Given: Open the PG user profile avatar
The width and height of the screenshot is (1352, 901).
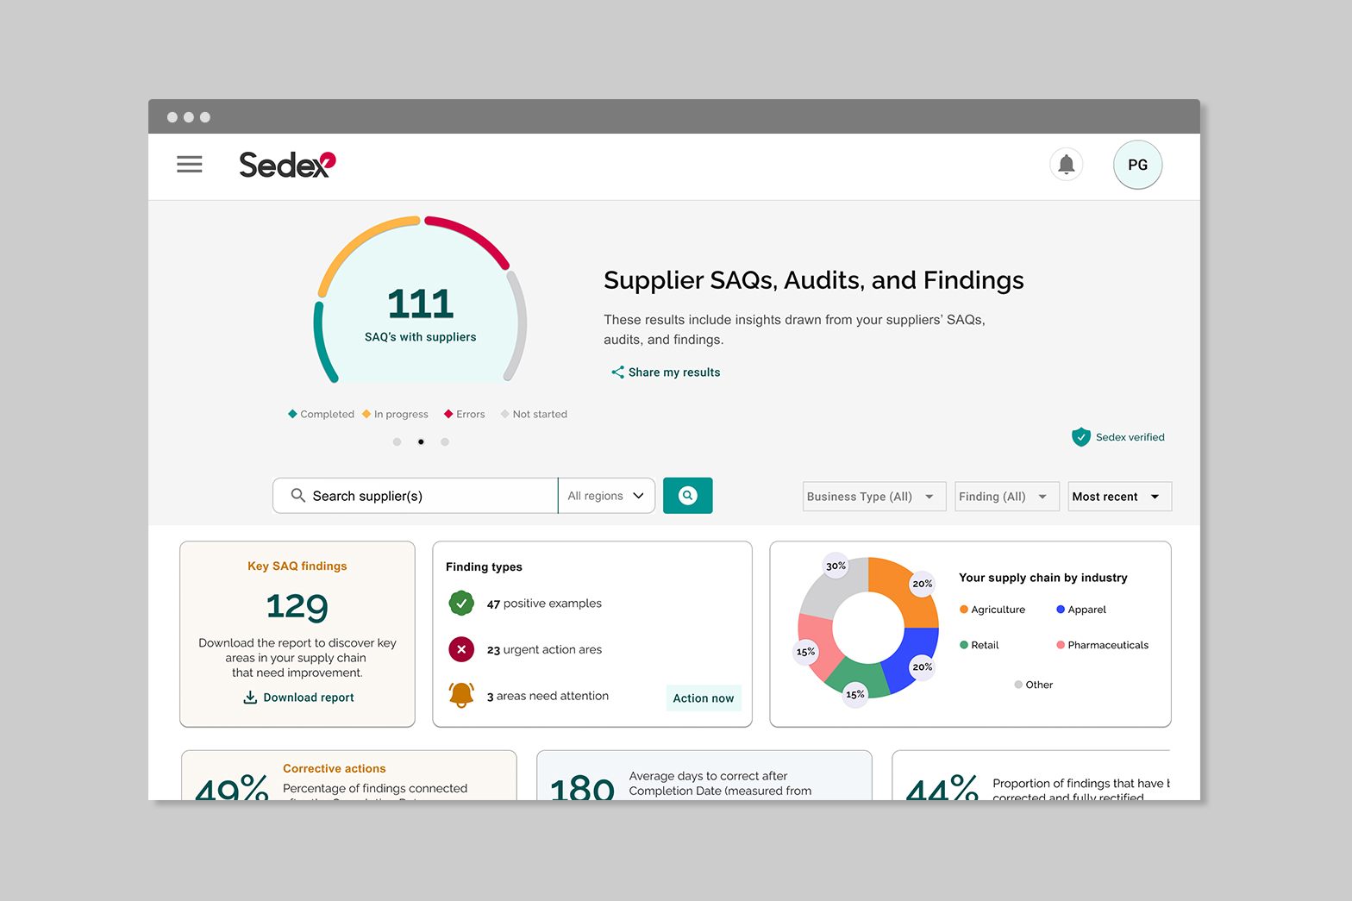Looking at the screenshot, I should point(1137,165).
